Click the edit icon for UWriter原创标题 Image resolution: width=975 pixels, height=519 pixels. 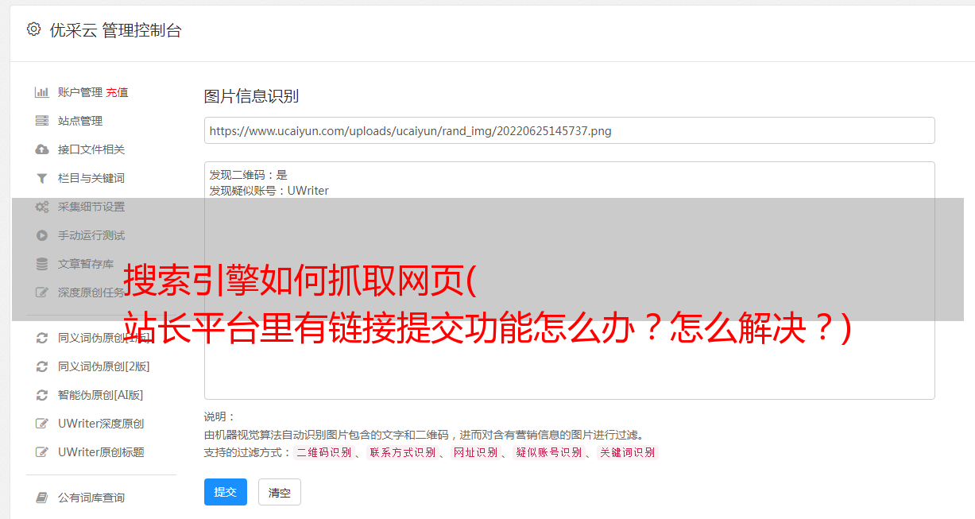click(x=42, y=452)
